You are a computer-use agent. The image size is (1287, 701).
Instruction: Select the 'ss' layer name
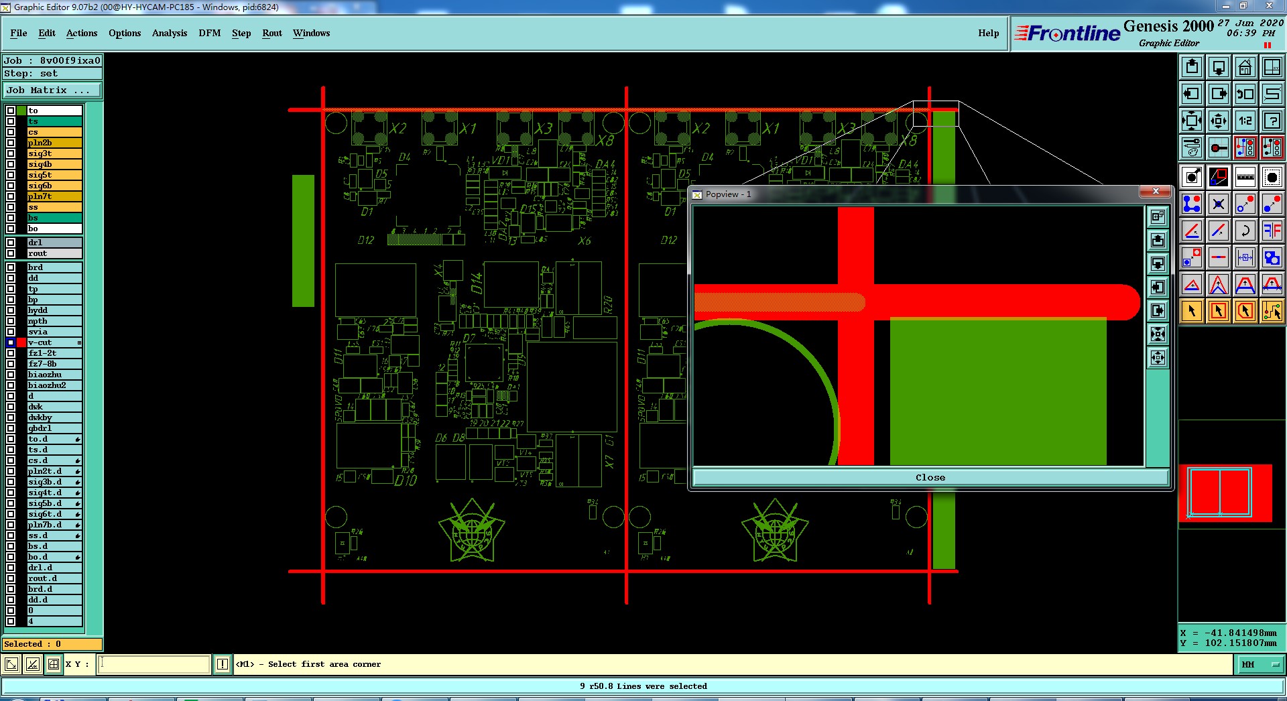point(54,207)
